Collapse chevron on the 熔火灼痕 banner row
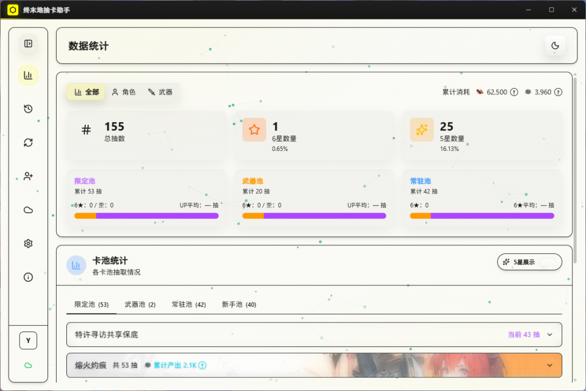The width and height of the screenshot is (586, 391). [x=549, y=365]
